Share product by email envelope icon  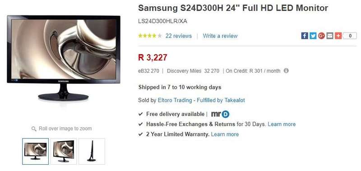pos(330,36)
